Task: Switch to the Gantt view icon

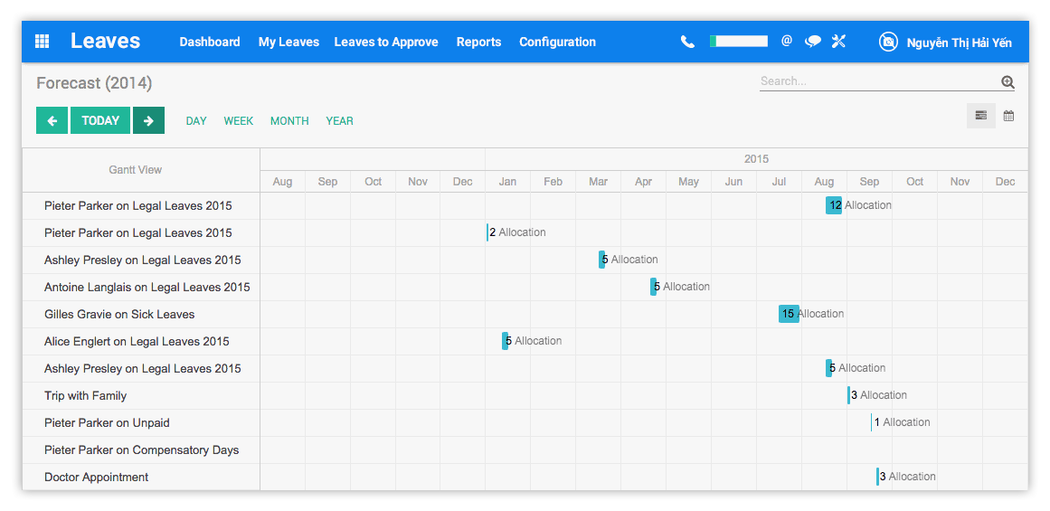Action: pos(980,116)
